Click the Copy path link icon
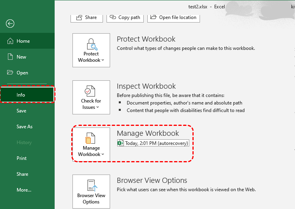The height and width of the screenshot is (209, 295). [113, 17]
